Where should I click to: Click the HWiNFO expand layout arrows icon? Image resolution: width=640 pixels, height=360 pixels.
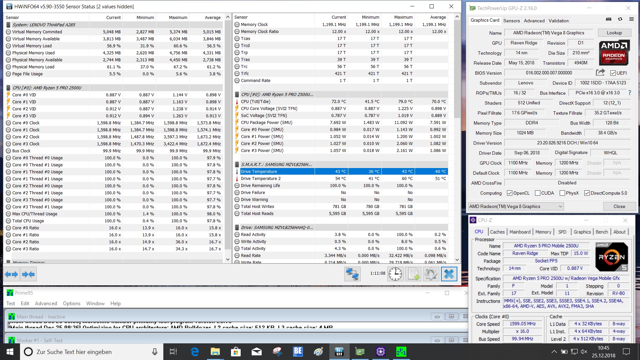click(12, 274)
